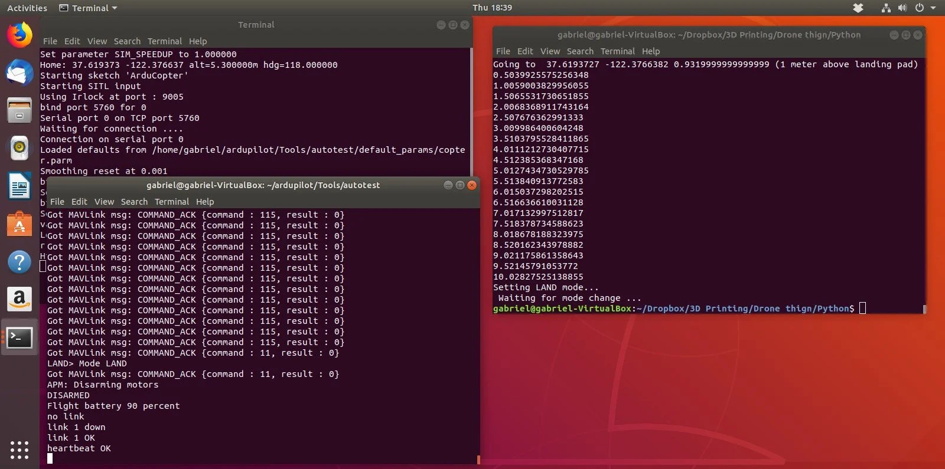The height and width of the screenshot is (469, 945).
Task: Open Help menu in the autotest terminal
Action: tap(205, 202)
